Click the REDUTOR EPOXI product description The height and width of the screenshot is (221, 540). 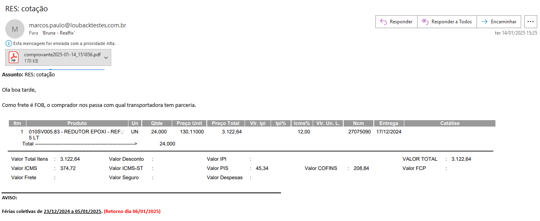click(x=76, y=132)
